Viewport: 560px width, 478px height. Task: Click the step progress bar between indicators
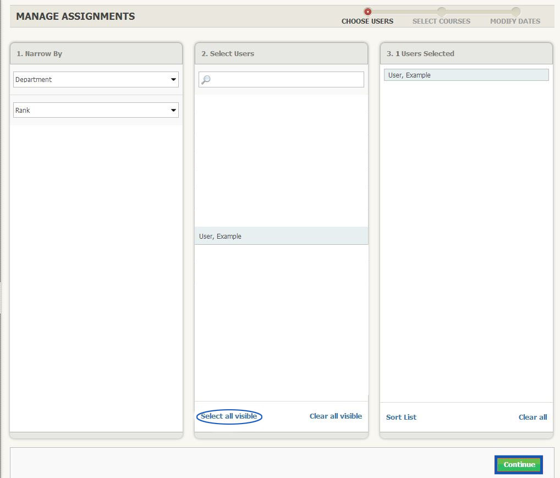click(x=404, y=10)
